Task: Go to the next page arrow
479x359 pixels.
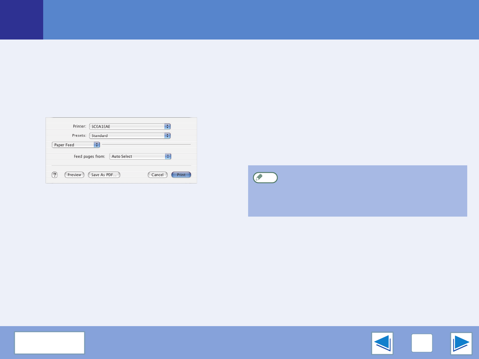Action: [x=461, y=343]
